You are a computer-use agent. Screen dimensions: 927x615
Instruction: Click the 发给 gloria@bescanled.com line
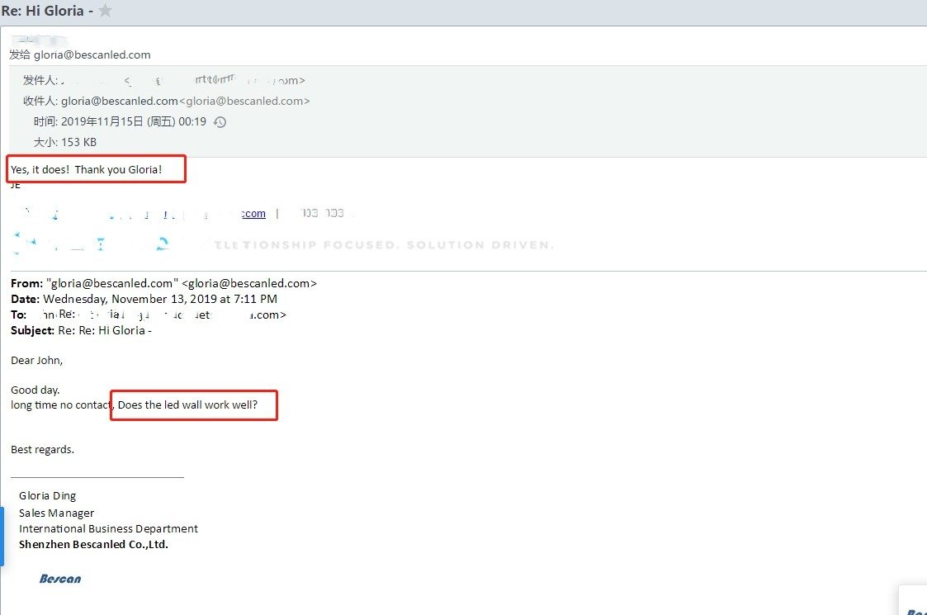[x=80, y=55]
